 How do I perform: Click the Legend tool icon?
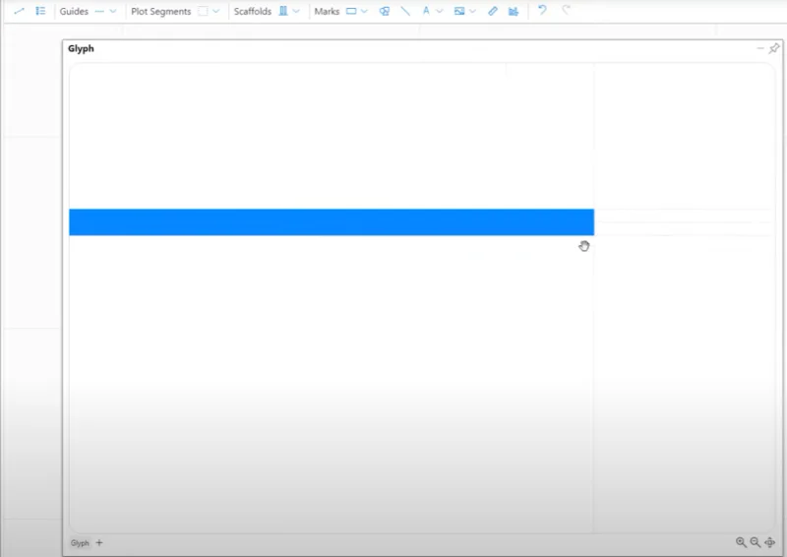(x=40, y=11)
